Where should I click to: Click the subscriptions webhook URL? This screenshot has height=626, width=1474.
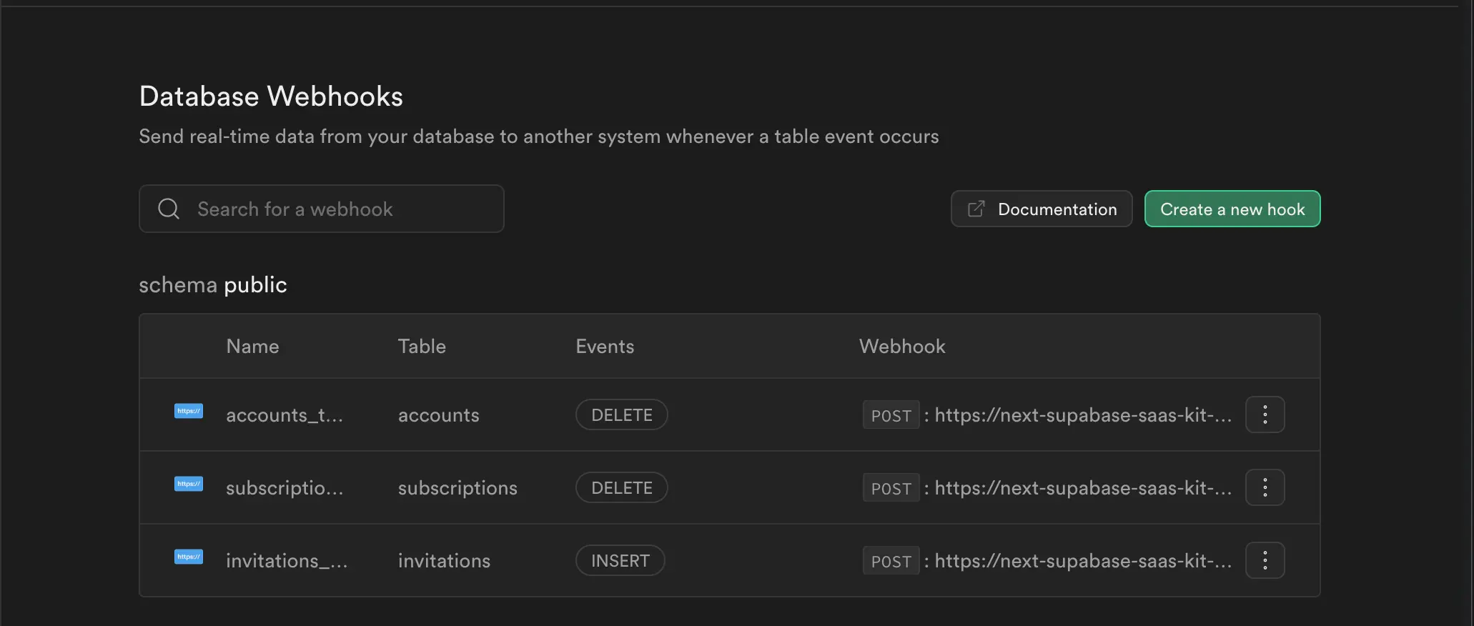pyautogui.click(x=1082, y=488)
